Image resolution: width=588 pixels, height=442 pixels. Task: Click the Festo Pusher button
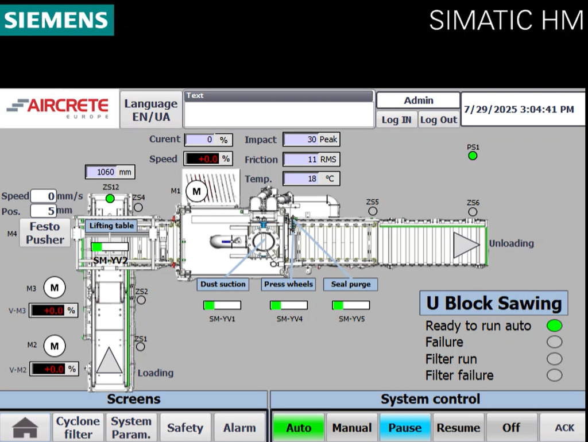coord(45,233)
